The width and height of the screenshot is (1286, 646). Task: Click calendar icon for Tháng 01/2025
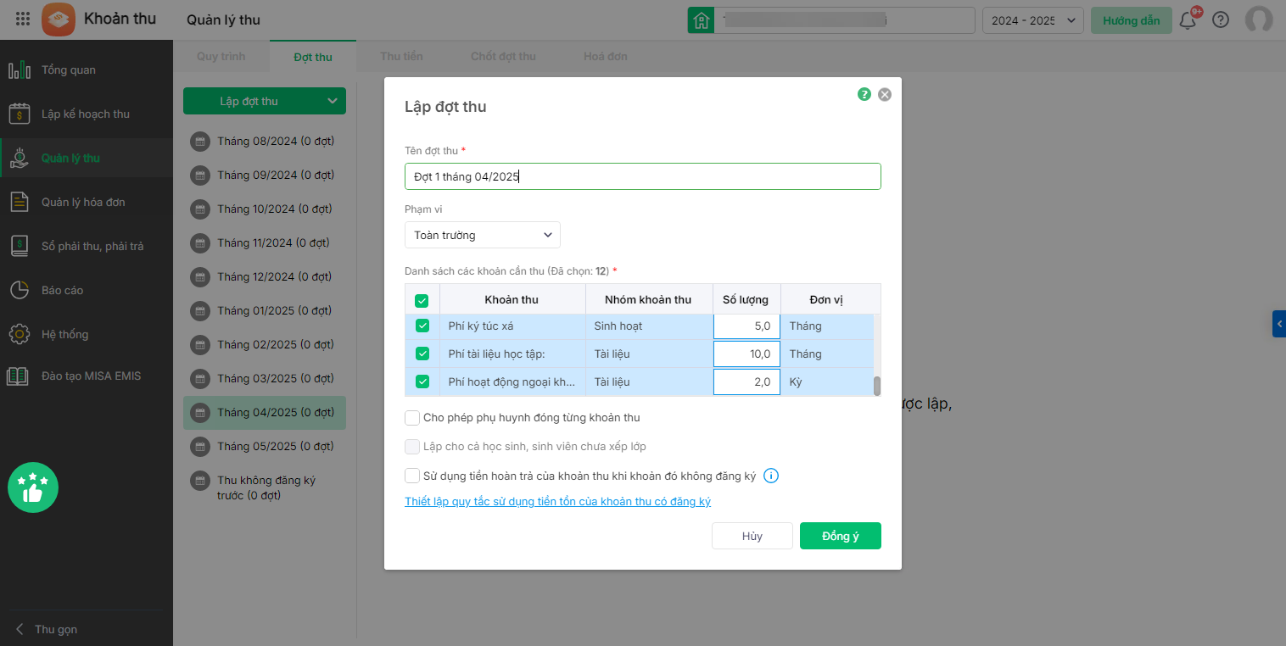click(199, 311)
